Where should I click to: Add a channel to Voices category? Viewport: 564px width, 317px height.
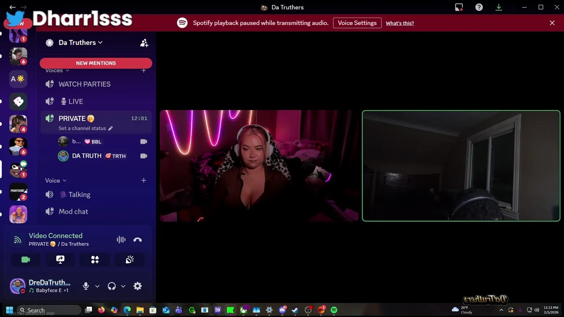tap(144, 70)
